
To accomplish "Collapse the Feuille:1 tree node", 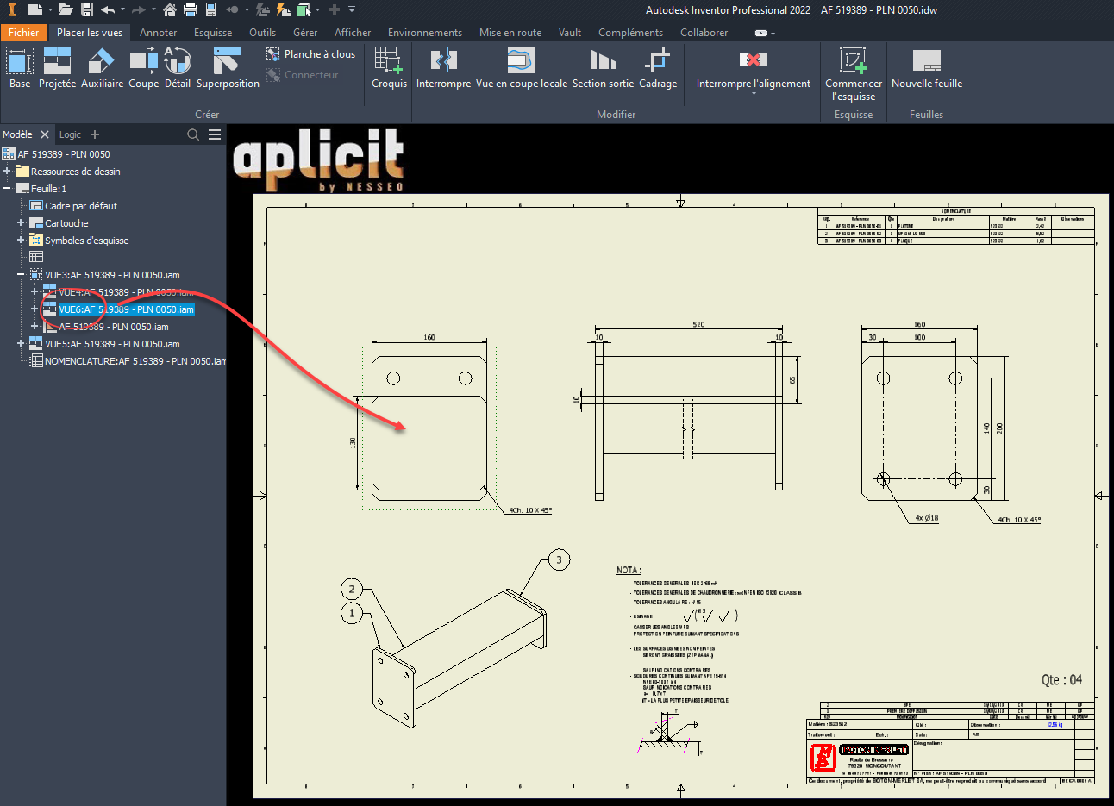I will pos(7,189).
